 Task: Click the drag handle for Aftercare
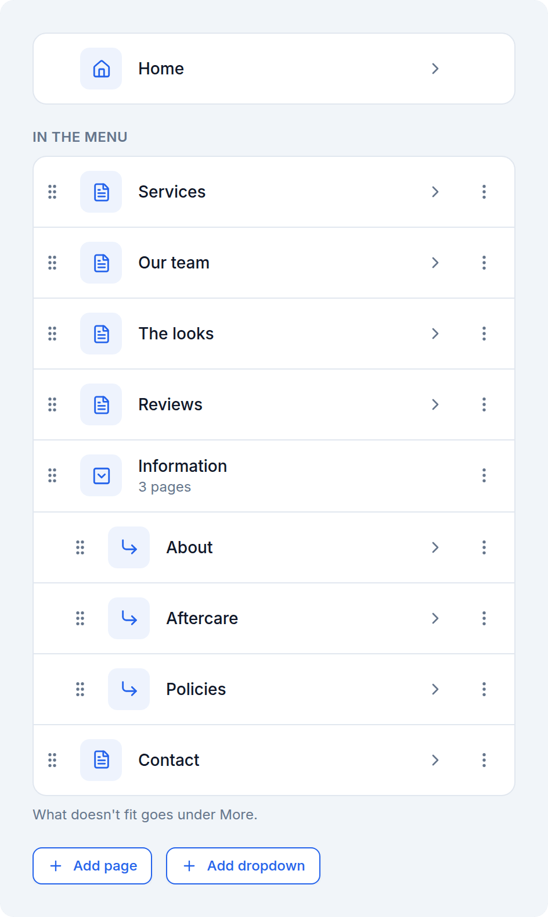point(80,618)
